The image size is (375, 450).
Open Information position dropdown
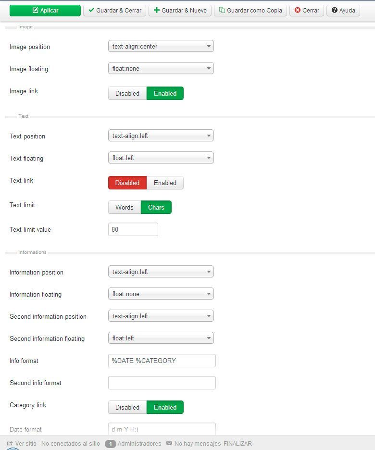tap(161, 272)
